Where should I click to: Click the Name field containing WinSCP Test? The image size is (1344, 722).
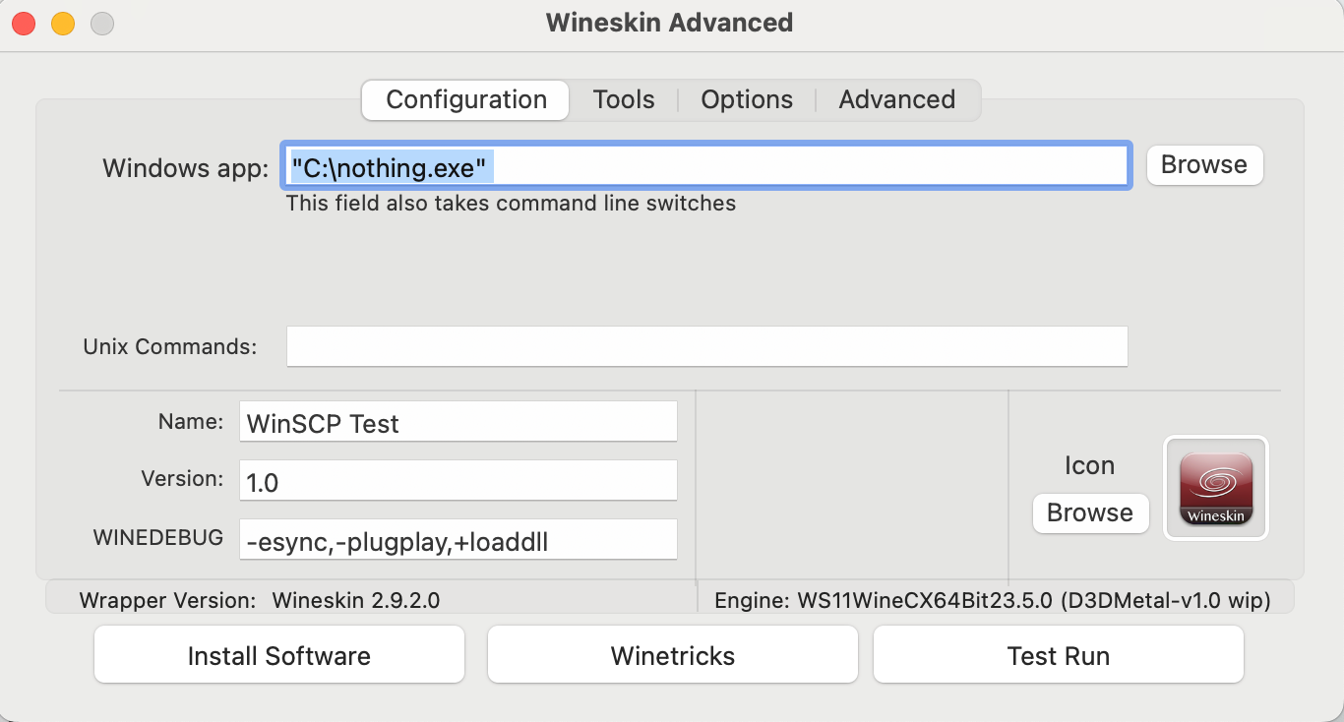[x=458, y=423]
